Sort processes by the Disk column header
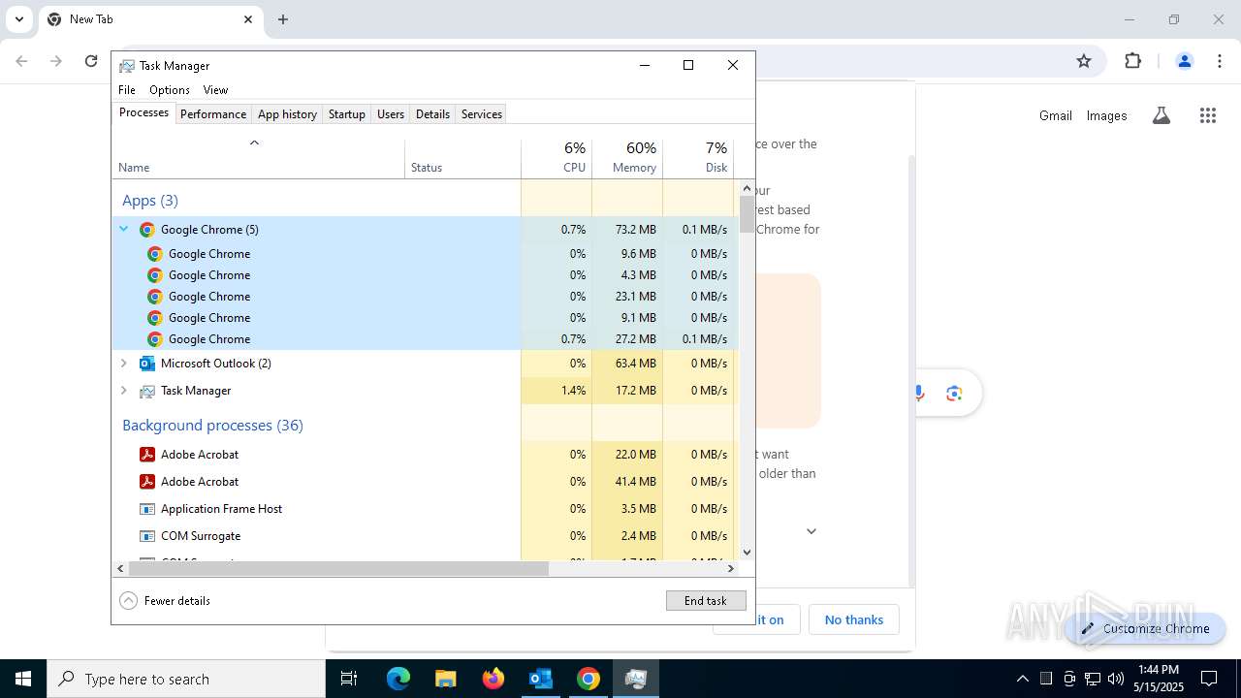Screen dimensions: 1241x698 point(698,158)
